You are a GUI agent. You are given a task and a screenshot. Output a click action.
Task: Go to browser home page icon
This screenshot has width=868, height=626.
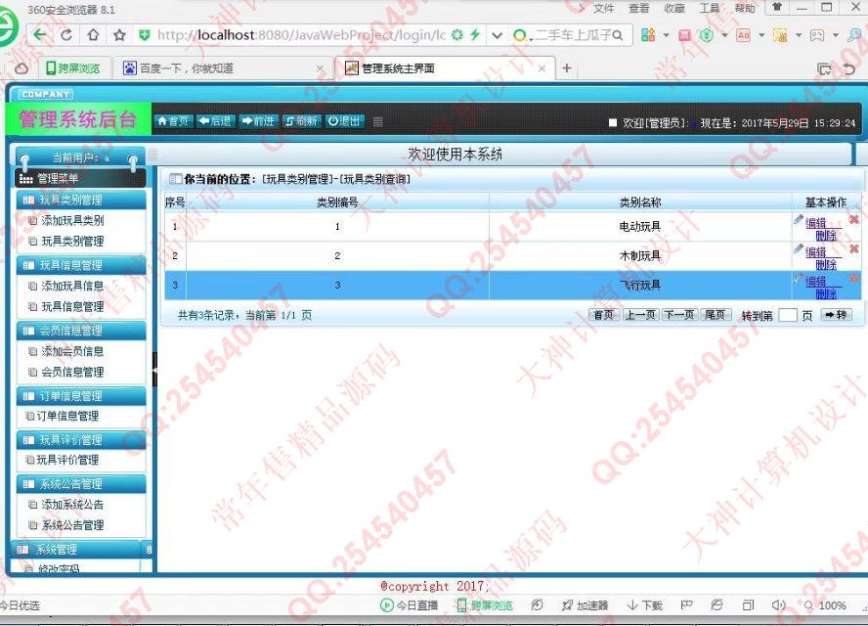point(93,35)
